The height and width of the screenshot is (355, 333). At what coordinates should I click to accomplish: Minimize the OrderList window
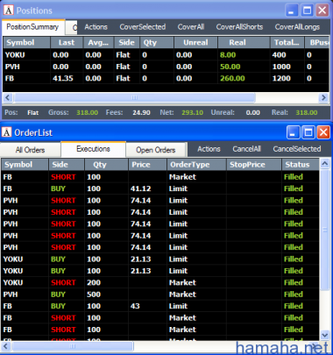click(x=293, y=132)
